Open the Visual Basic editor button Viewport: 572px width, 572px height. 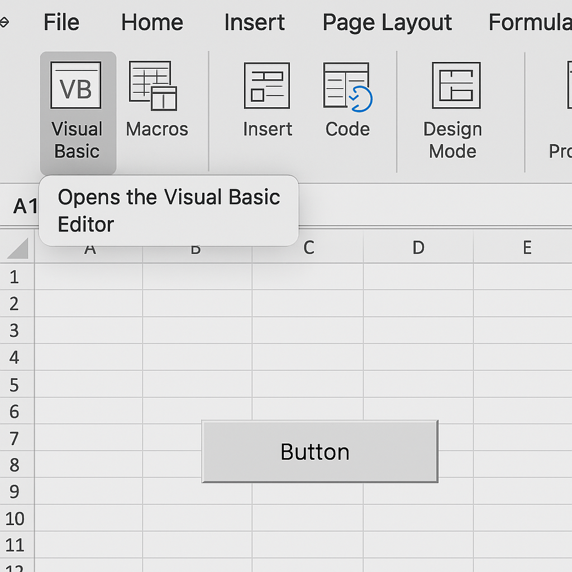[x=78, y=112]
